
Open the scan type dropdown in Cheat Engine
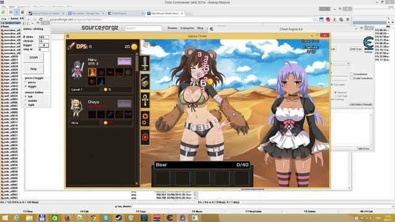tap(348, 63)
